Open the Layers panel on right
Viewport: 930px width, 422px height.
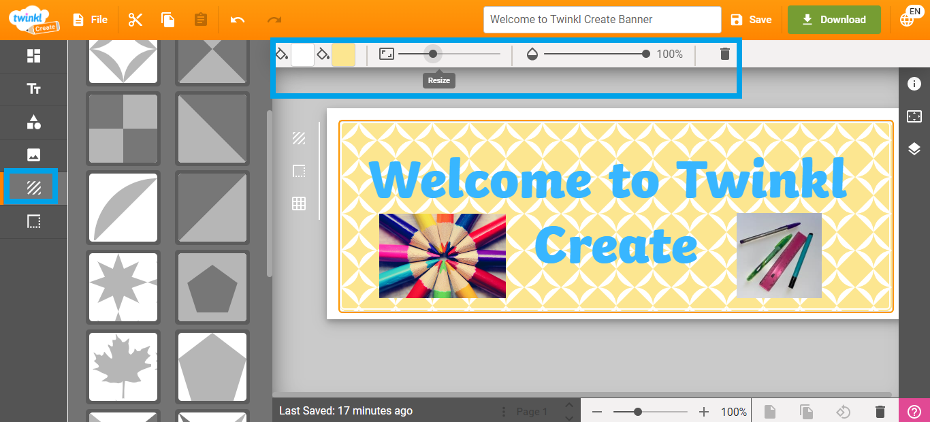[x=914, y=149]
